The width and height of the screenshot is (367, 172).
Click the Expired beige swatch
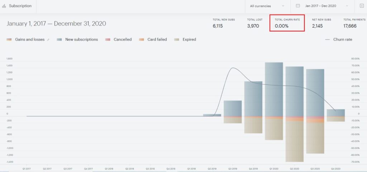click(177, 39)
